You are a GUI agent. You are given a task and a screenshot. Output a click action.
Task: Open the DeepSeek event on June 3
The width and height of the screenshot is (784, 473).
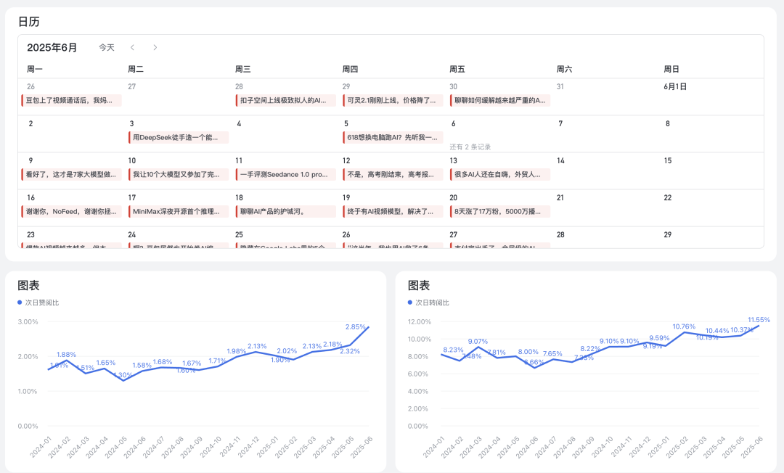(x=179, y=137)
